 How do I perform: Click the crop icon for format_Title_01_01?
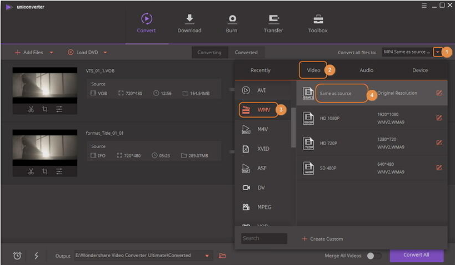tap(45, 171)
